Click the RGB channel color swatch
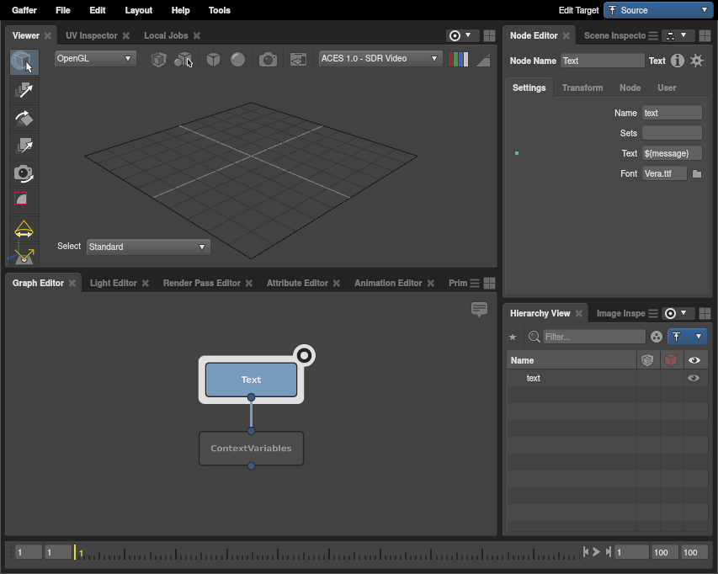 459,60
